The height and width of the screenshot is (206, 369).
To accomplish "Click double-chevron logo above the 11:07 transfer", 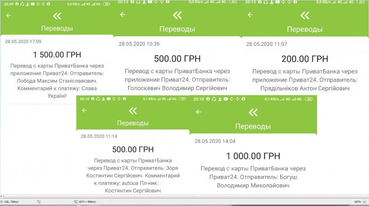I will click(x=305, y=16).
